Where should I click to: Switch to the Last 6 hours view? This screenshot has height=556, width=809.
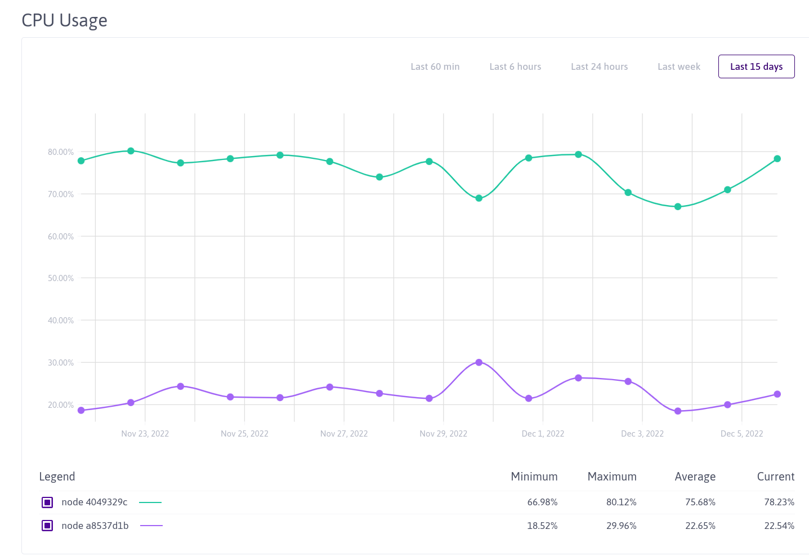[x=515, y=66]
